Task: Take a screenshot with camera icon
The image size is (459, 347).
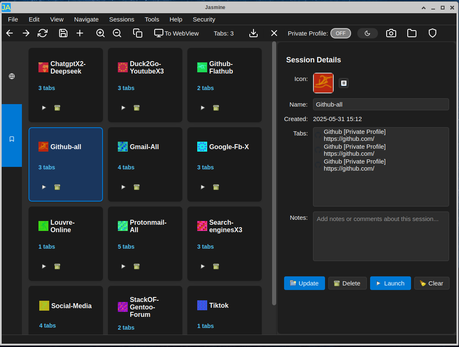Action: click(391, 33)
